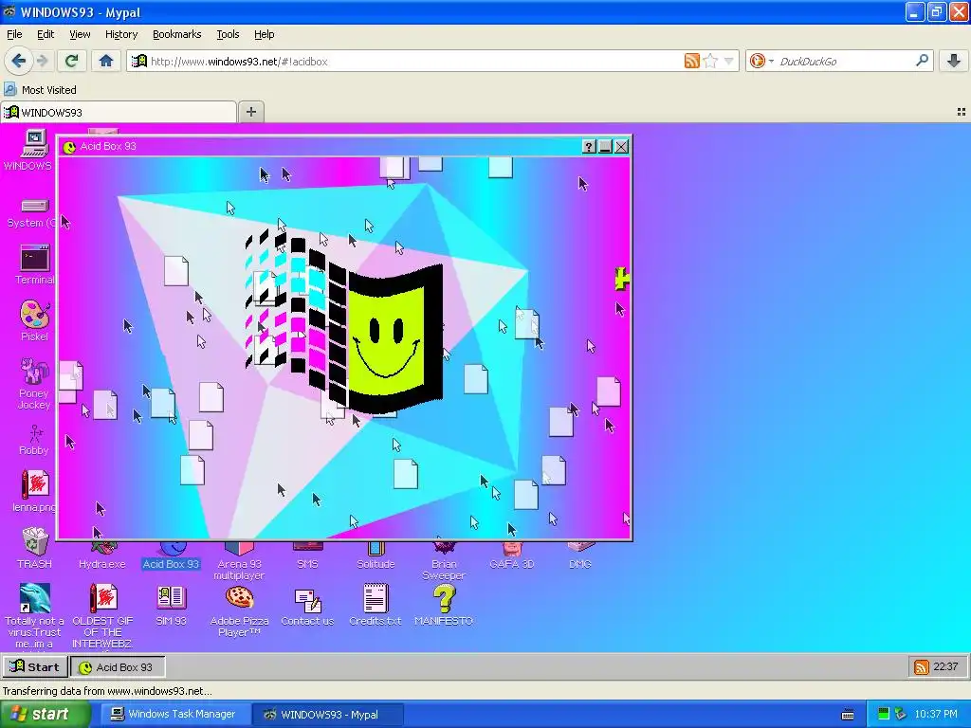Open the Tools menu

(x=228, y=34)
